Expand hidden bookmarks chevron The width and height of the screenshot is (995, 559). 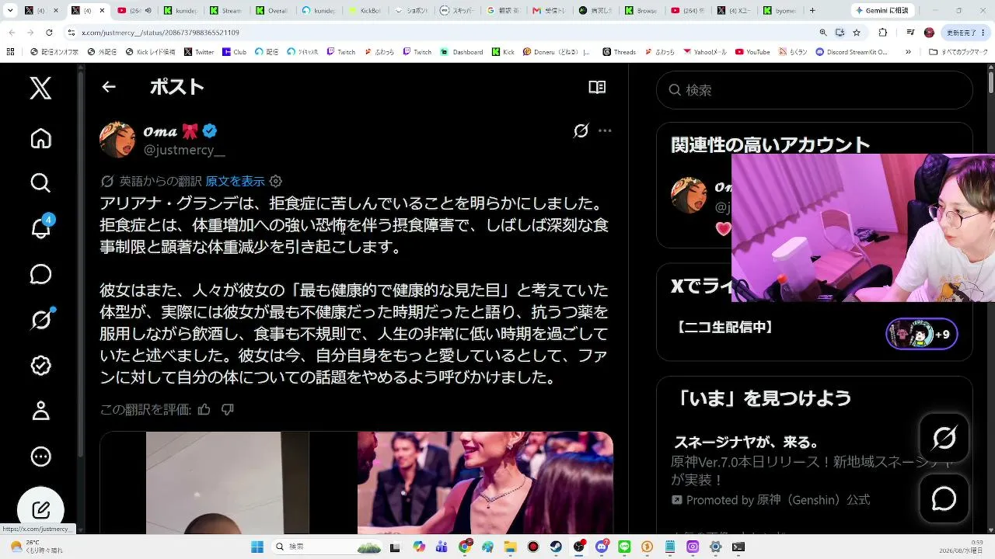click(908, 52)
